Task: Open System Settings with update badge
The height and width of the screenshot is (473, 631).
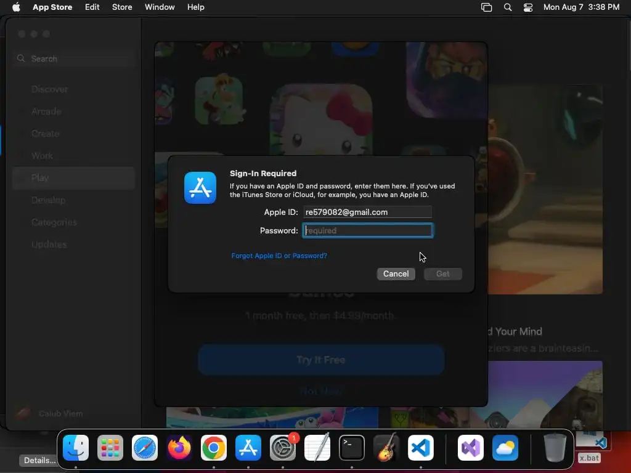Action: click(283, 448)
